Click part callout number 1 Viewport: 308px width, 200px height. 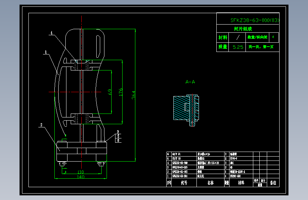46,52
